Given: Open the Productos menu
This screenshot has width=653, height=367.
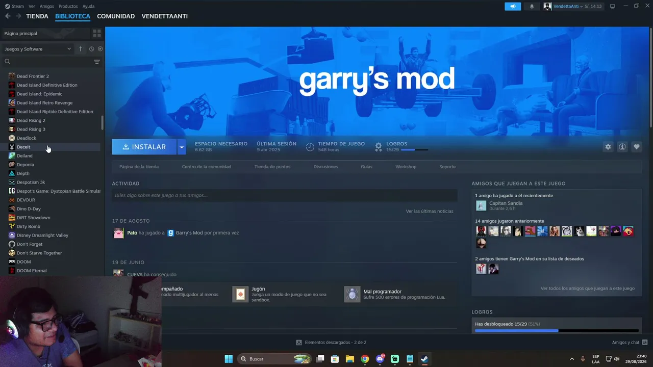Looking at the screenshot, I should coord(68,7).
